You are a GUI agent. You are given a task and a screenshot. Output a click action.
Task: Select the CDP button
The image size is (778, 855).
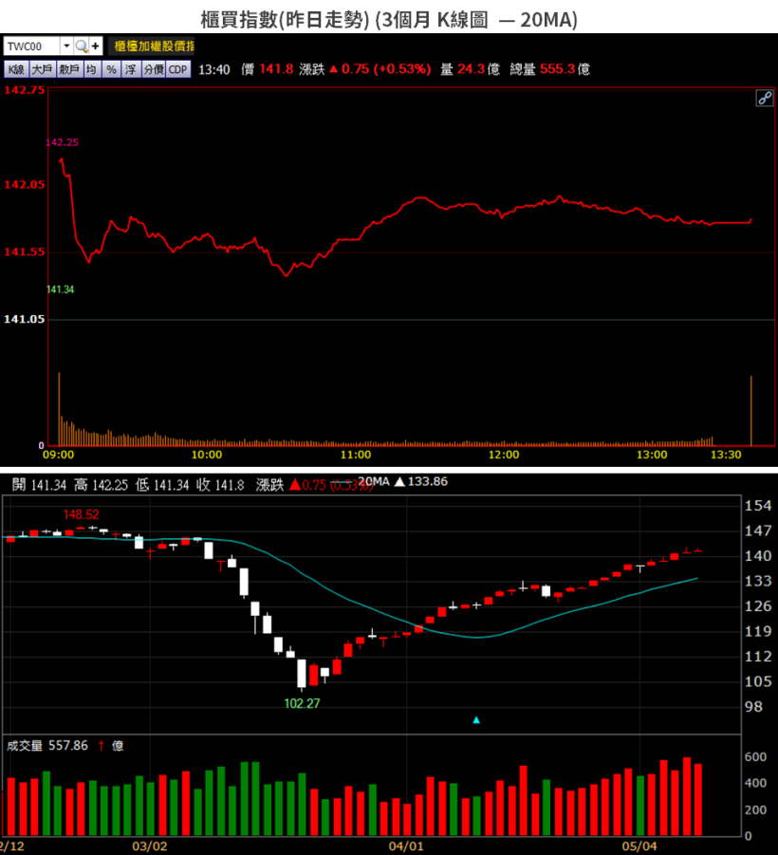click(178, 69)
